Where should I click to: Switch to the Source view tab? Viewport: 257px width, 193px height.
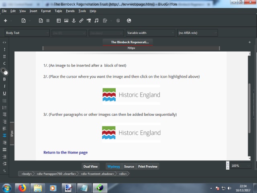(129, 166)
